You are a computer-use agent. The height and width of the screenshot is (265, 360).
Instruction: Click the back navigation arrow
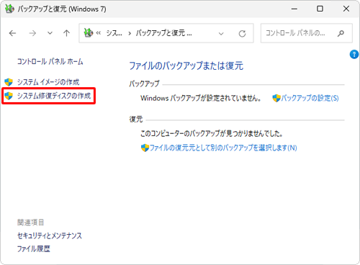[12, 33]
